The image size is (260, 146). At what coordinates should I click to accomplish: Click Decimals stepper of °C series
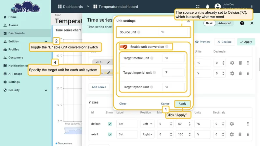(x=223, y=63)
